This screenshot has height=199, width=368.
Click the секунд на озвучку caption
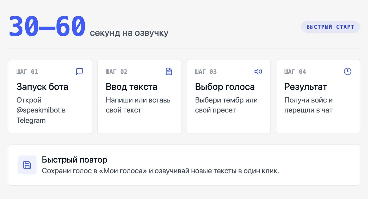point(129,33)
